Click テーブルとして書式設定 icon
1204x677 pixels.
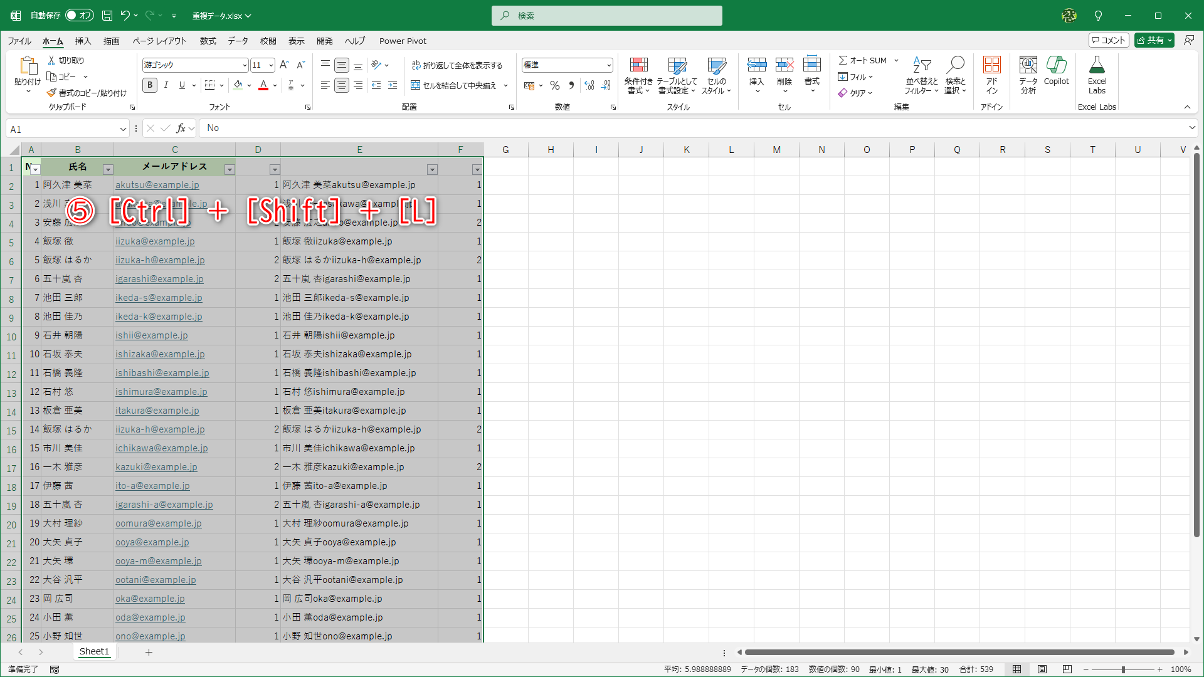click(x=678, y=75)
